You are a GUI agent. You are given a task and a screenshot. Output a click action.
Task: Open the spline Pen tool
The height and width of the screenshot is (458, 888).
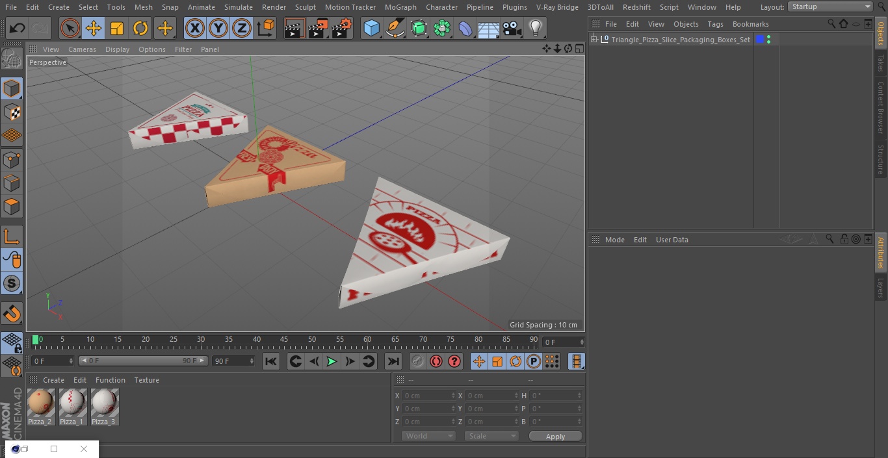coord(395,28)
